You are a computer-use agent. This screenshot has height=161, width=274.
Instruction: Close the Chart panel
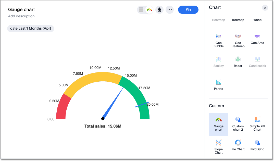coord(265,7)
